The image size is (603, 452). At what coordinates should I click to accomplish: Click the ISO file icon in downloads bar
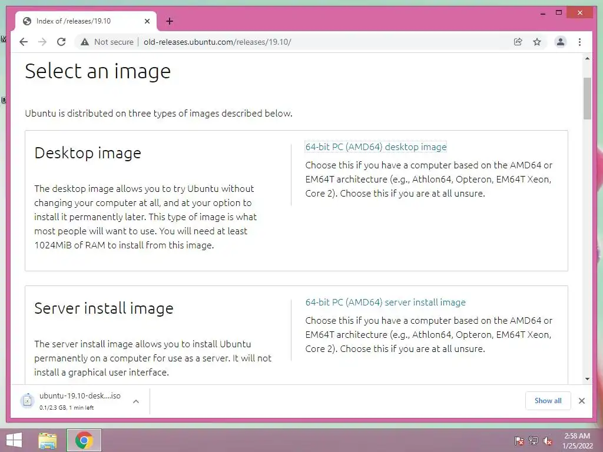(27, 401)
